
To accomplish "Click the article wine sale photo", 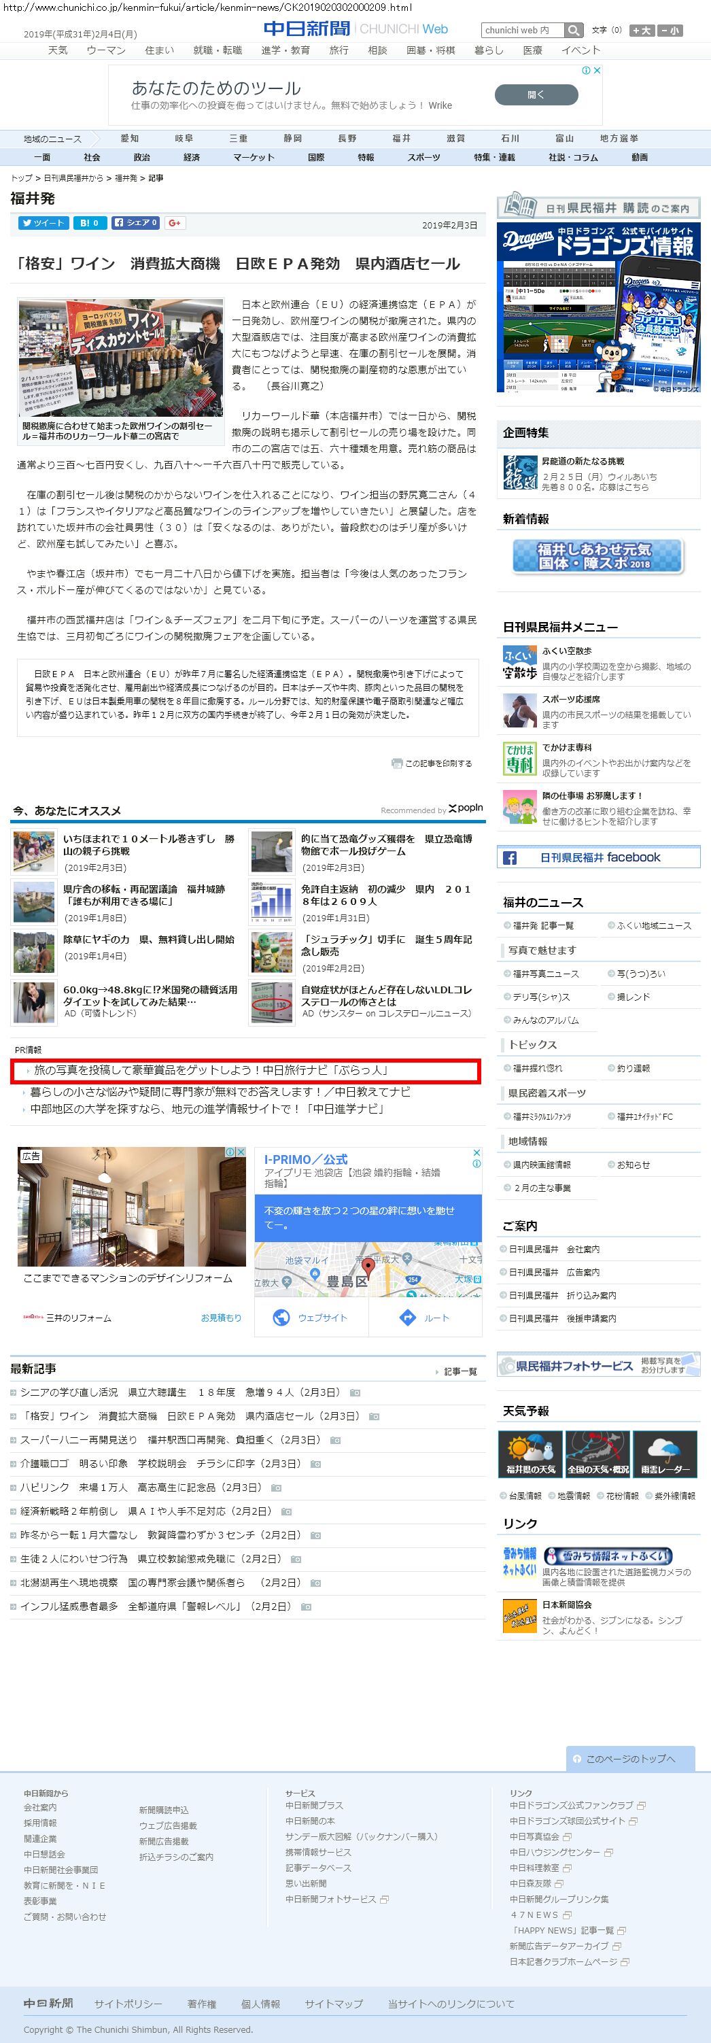I will (x=120, y=358).
